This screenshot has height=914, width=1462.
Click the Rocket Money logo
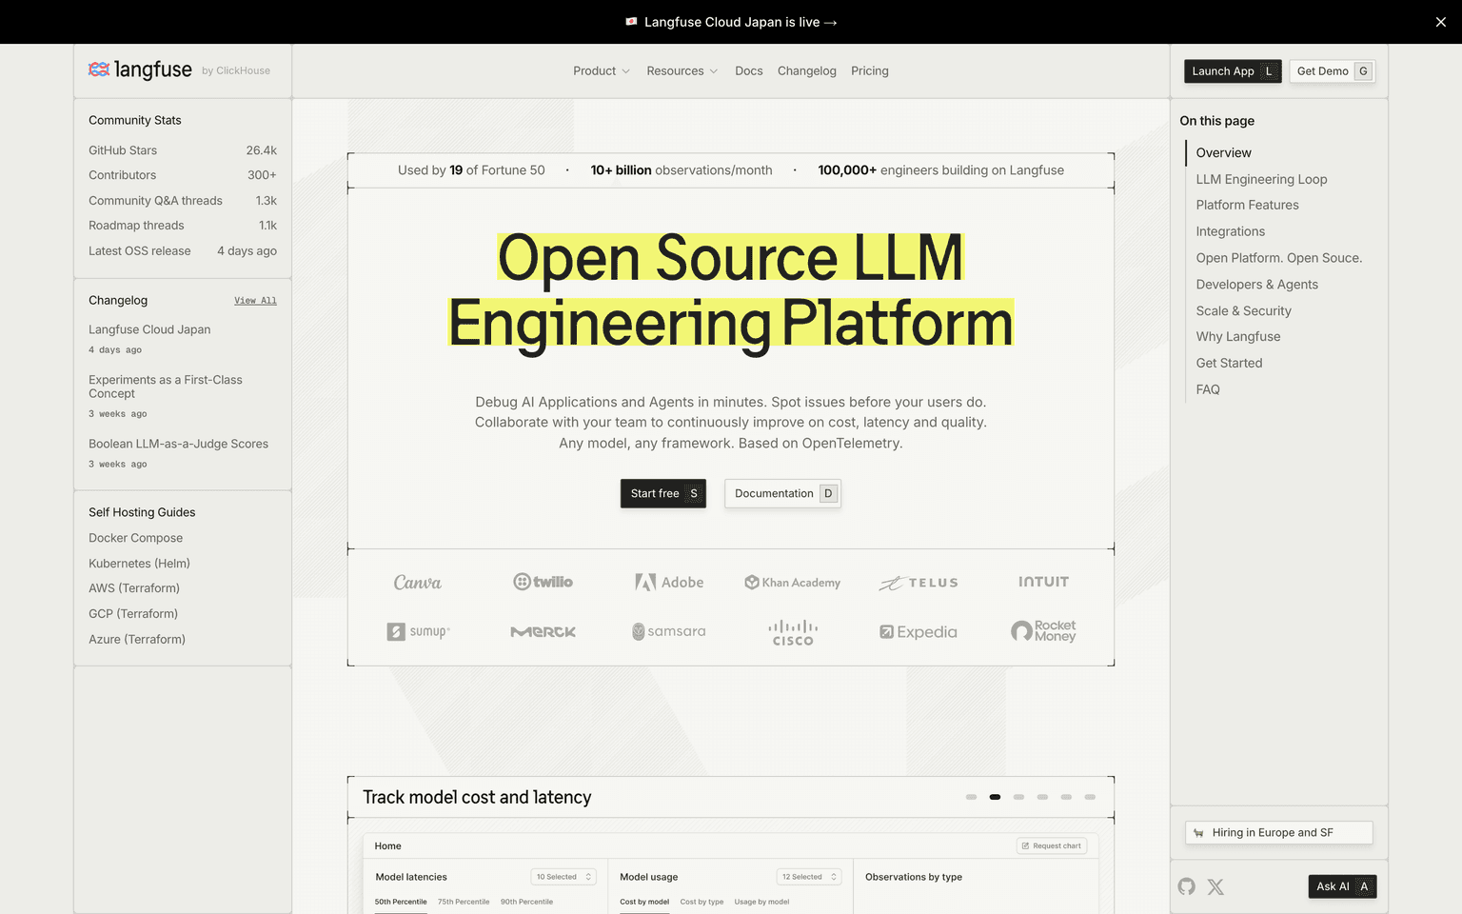pyautogui.click(x=1043, y=631)
